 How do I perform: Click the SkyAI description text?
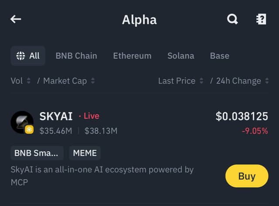(x=102, y=176)
